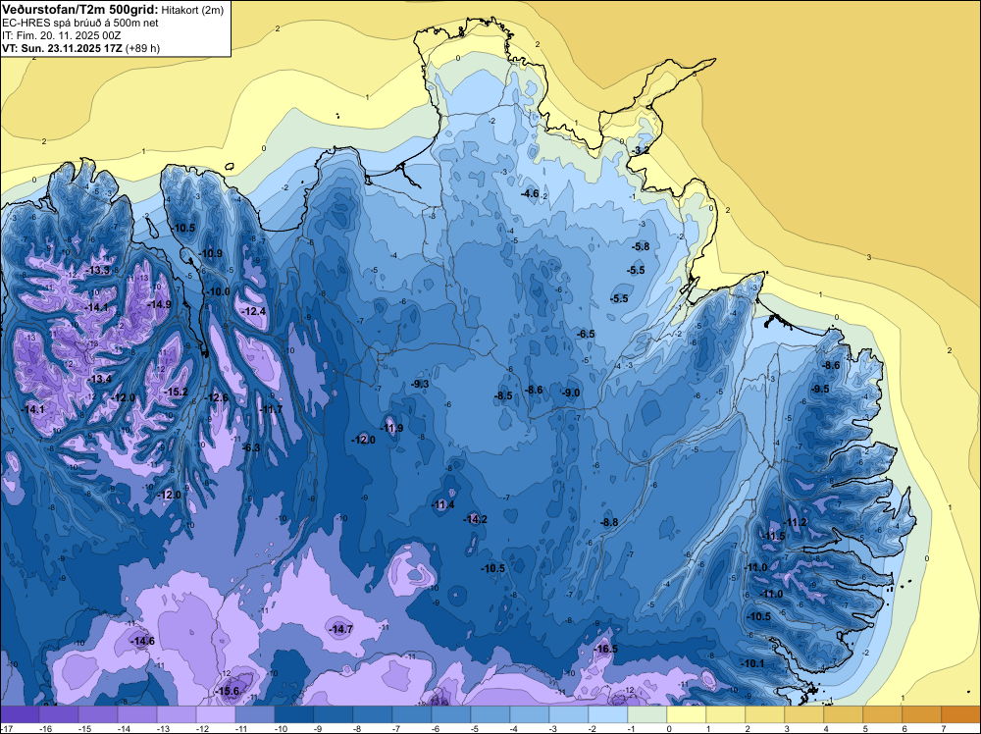
Task: Click the -14.2 temperature label
Action: coord(476,519)
